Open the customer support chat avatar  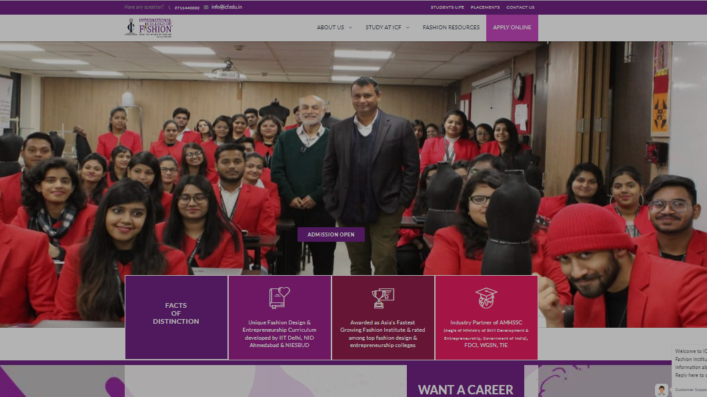tap(662, 390)
